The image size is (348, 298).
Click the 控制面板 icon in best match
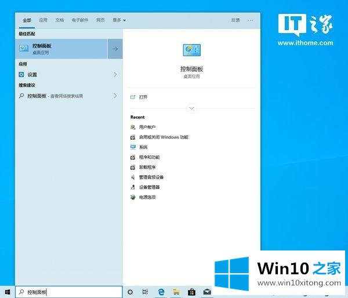coord(24,48)
